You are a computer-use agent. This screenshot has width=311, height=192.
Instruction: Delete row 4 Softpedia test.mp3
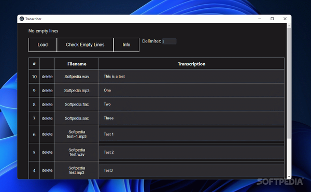click(47, 170)
